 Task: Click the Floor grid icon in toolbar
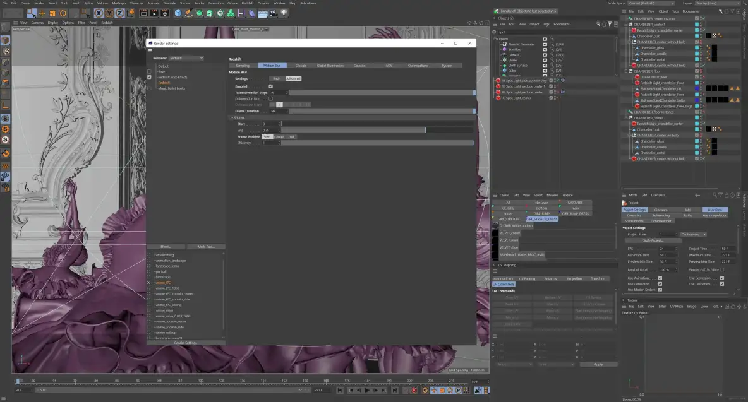point(262,13)
